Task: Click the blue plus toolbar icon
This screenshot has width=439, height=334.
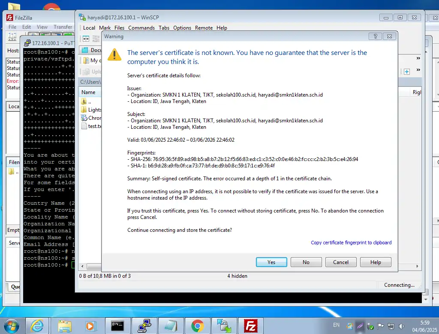Action: point(406,72)
